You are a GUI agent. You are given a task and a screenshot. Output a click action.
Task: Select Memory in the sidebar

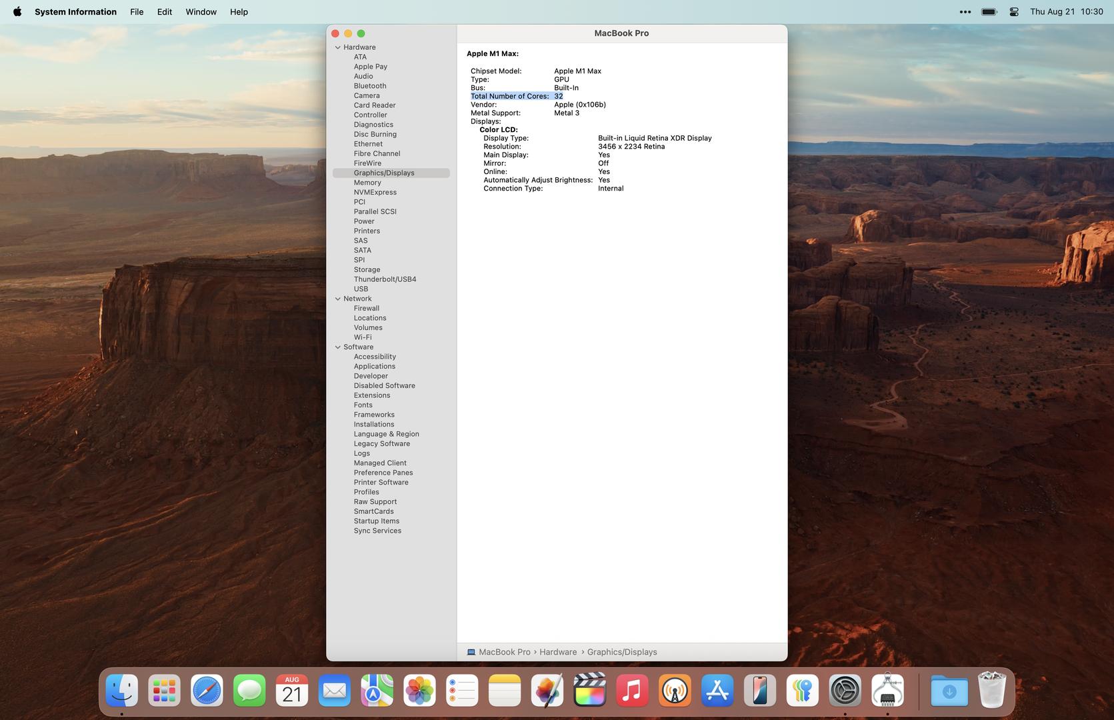367,183
